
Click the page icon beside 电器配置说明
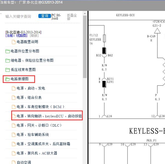pos(14,42)
